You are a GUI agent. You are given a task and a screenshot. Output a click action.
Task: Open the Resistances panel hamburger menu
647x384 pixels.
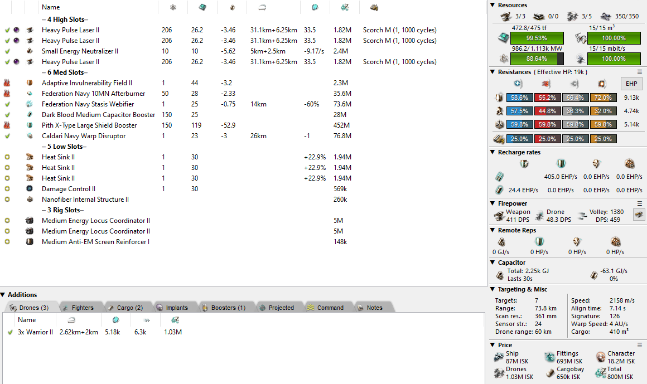[640, 72]
